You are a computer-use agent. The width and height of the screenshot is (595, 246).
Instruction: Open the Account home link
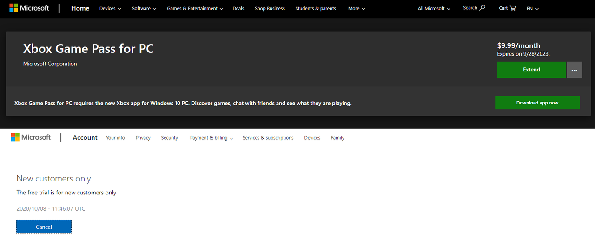(85, 137)
